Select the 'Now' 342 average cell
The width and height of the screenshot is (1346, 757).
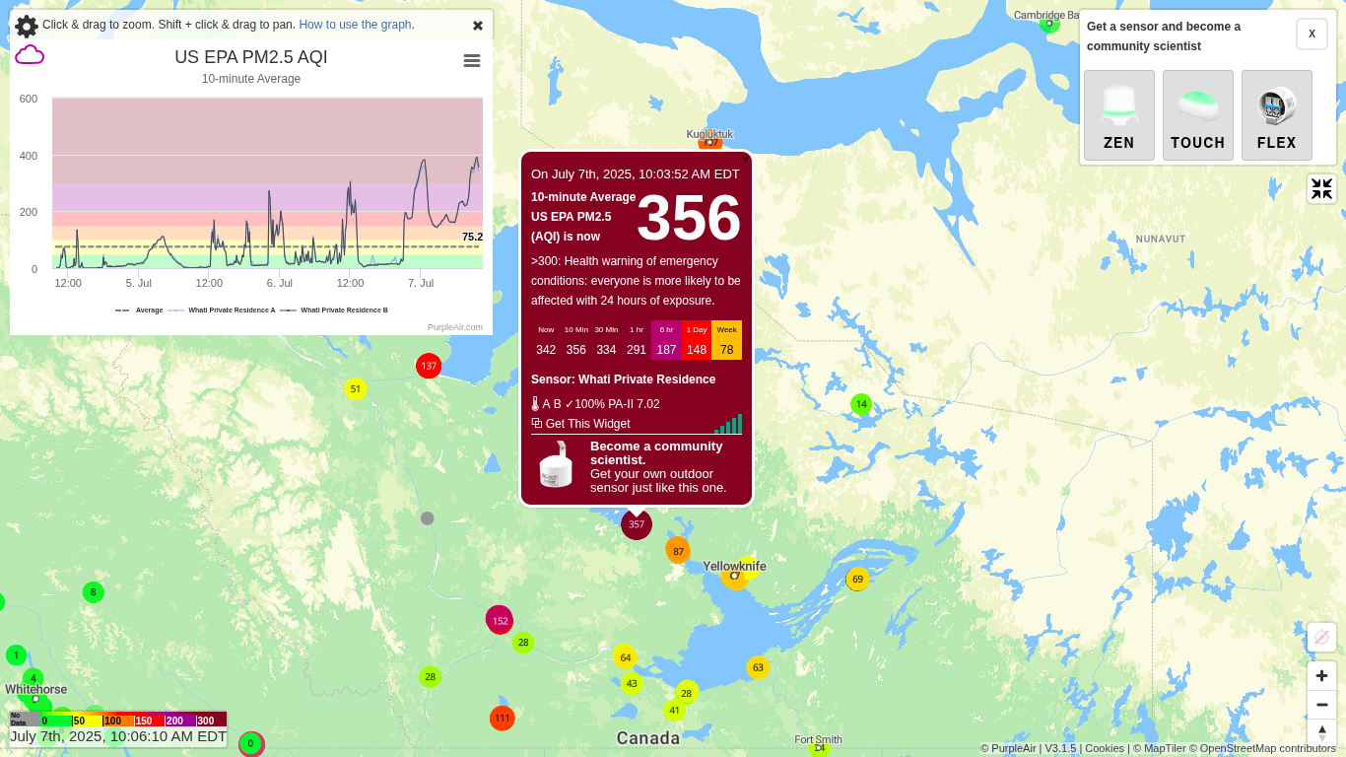pos(546,340)
